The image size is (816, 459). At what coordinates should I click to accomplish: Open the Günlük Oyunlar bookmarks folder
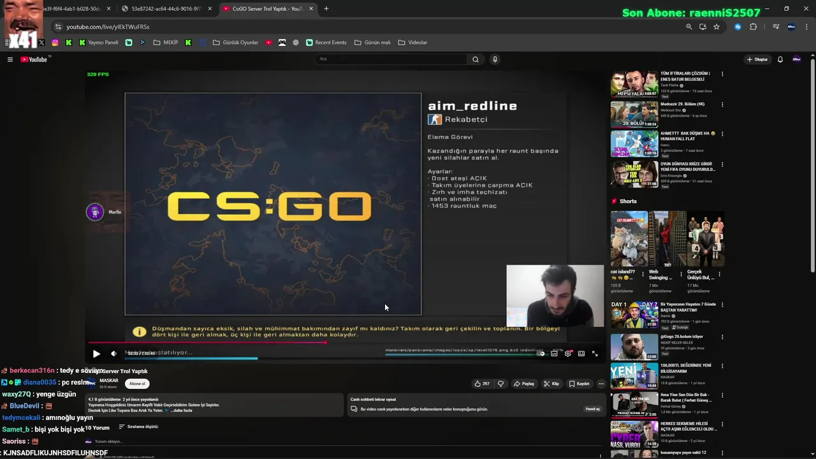(235, 43)
